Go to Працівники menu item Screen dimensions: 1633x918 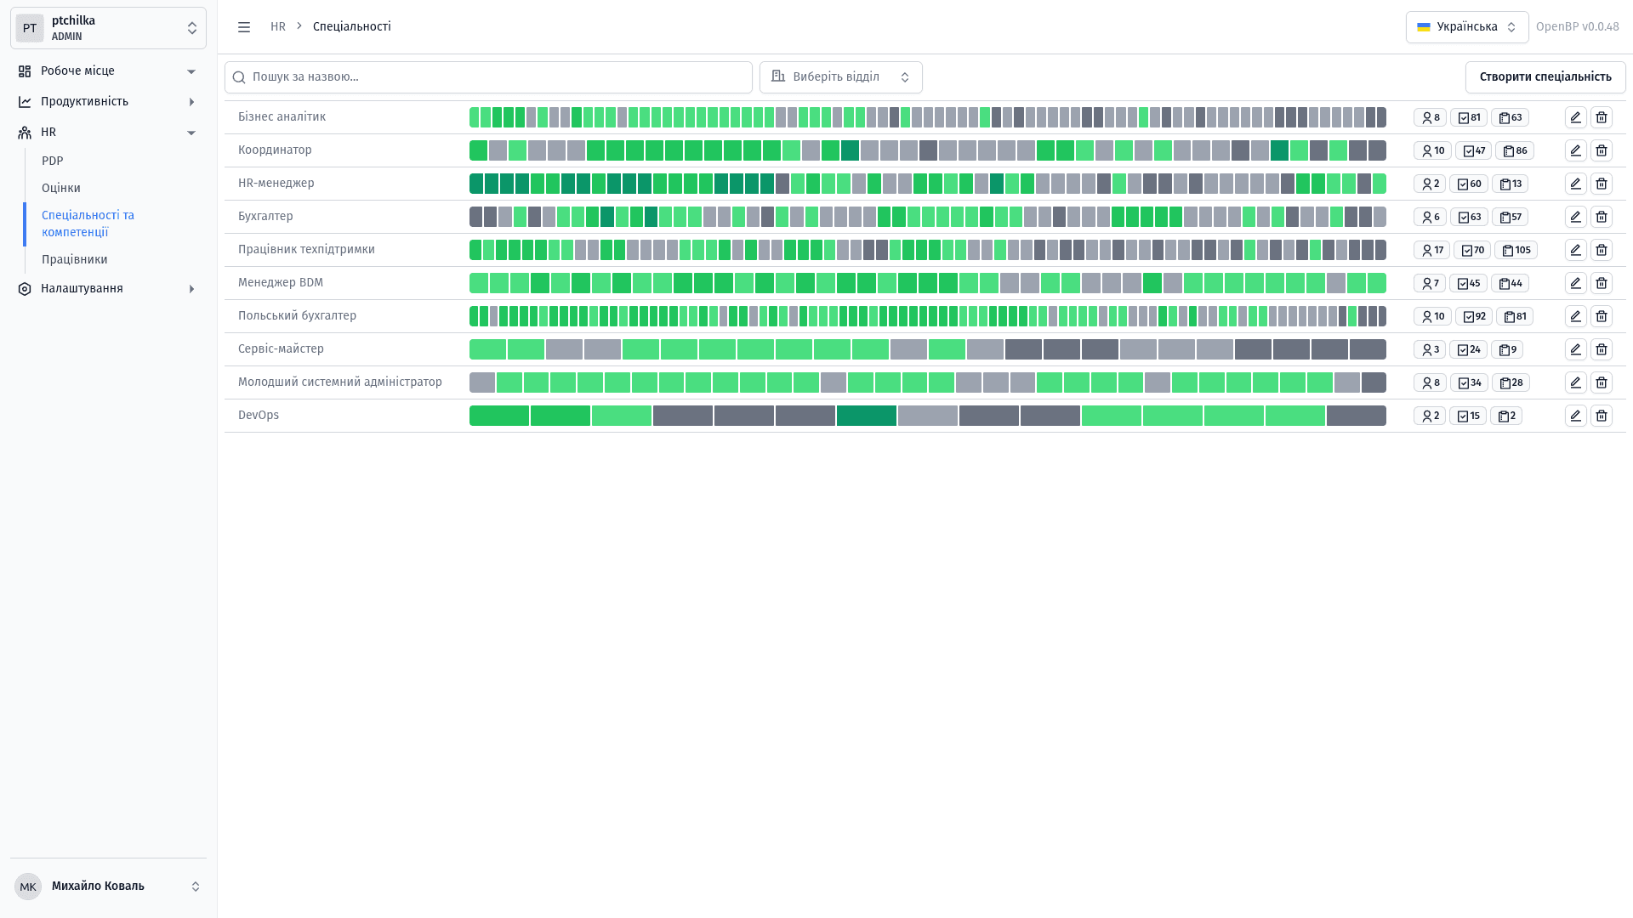click(x=75, y=259)
